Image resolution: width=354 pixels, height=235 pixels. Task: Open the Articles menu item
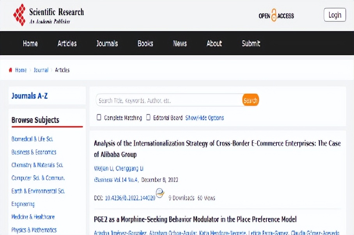[67, 43]
